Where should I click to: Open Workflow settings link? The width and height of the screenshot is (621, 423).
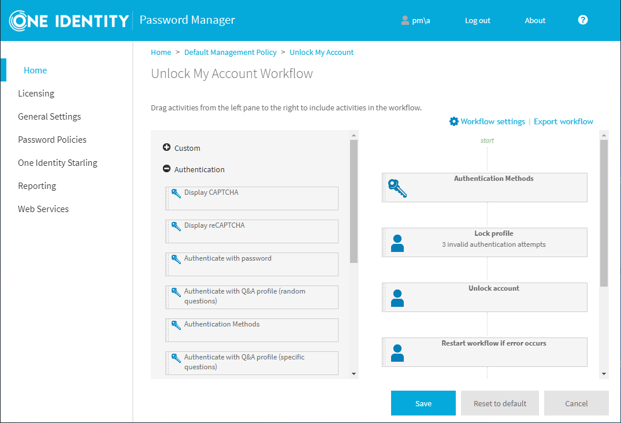click(x=493, y=121)
